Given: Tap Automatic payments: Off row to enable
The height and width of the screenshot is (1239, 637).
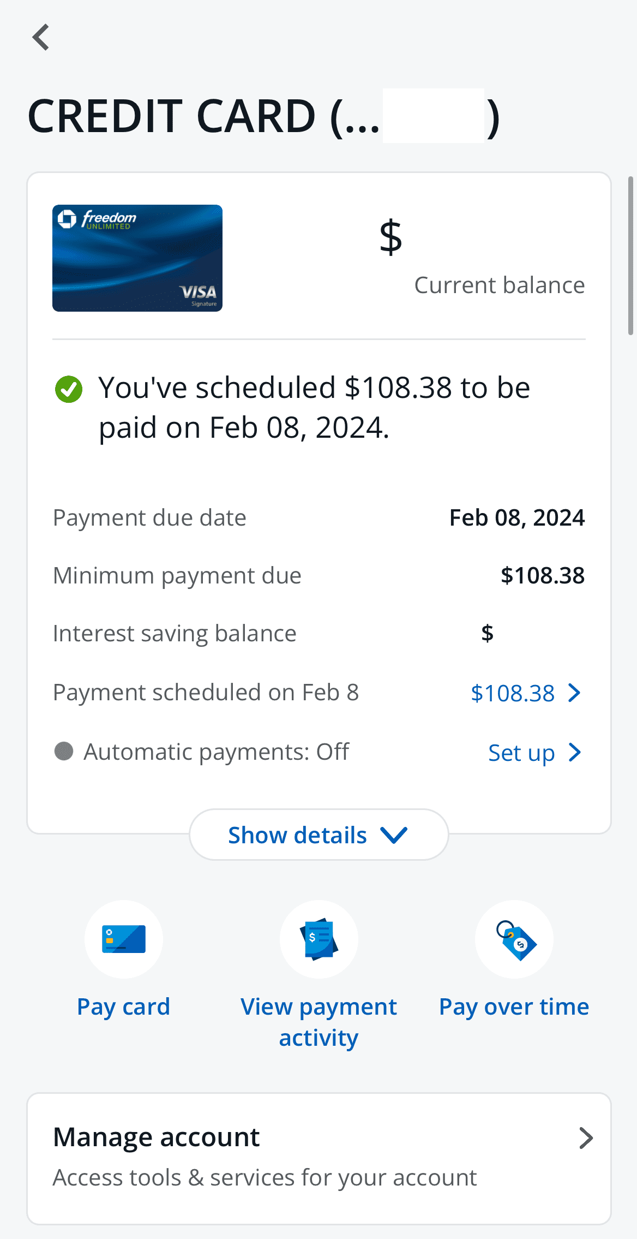Looking at the screenshot, I should pos(217,751).
